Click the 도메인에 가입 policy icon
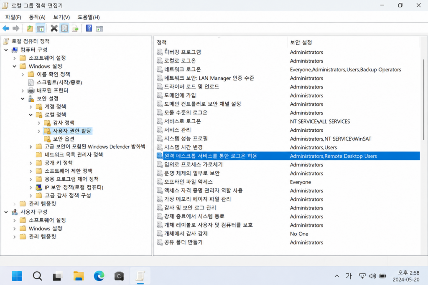Viewport: 428px width, 285px height. (160, 95)
